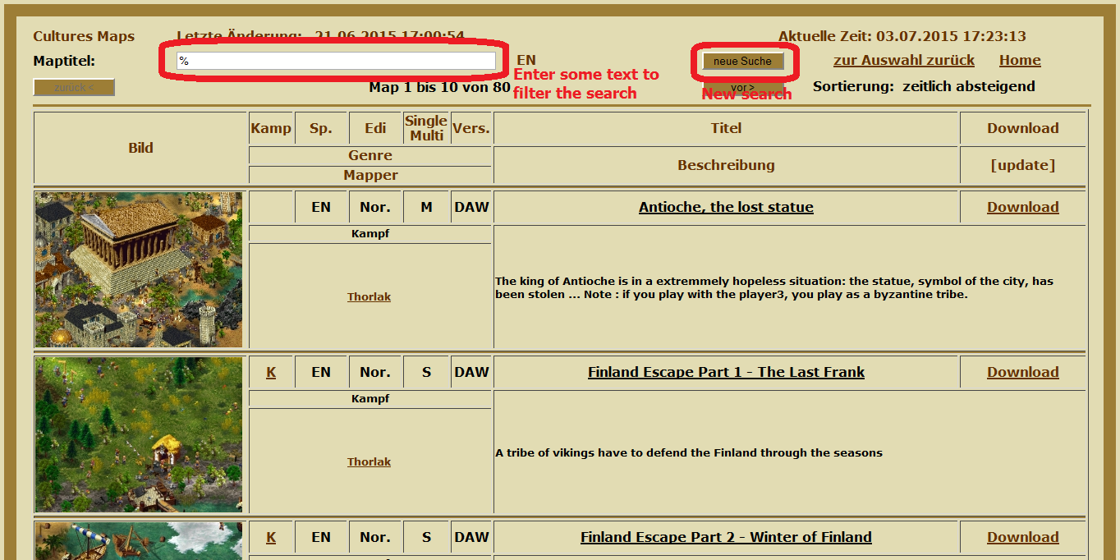Screen dimensions: 1120x560
Task: Click the Kampf genre cell in Finland Part 1 row
Action: tap(370, 399)
